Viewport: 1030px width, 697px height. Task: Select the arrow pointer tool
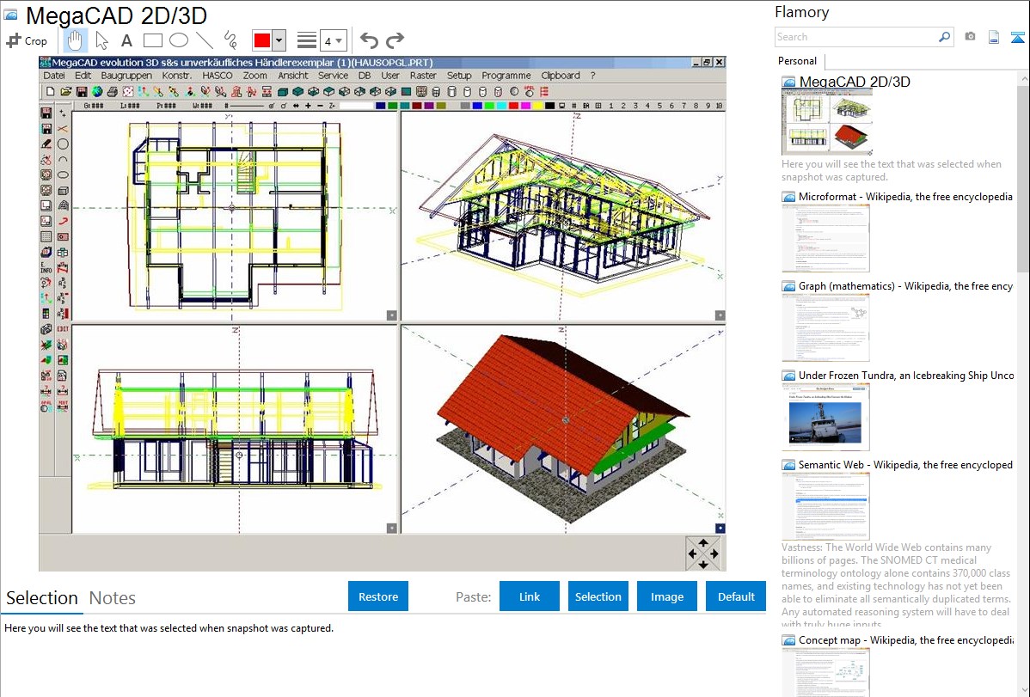click(102, 40)
